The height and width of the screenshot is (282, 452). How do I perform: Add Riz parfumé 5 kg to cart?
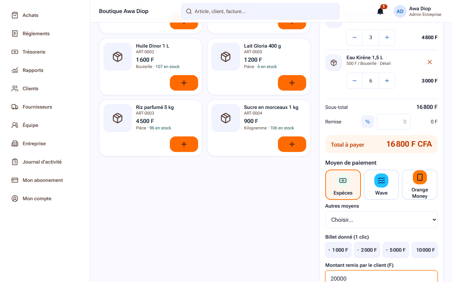tap(184, 144)
